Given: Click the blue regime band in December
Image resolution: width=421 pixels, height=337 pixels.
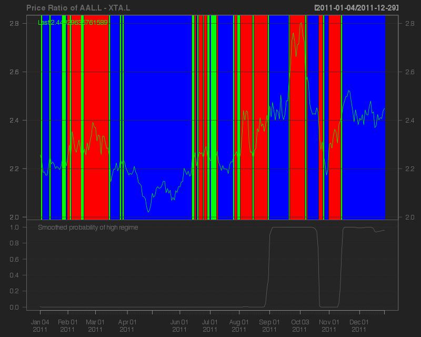Looking at the screenshot, I should click(364, 117).
